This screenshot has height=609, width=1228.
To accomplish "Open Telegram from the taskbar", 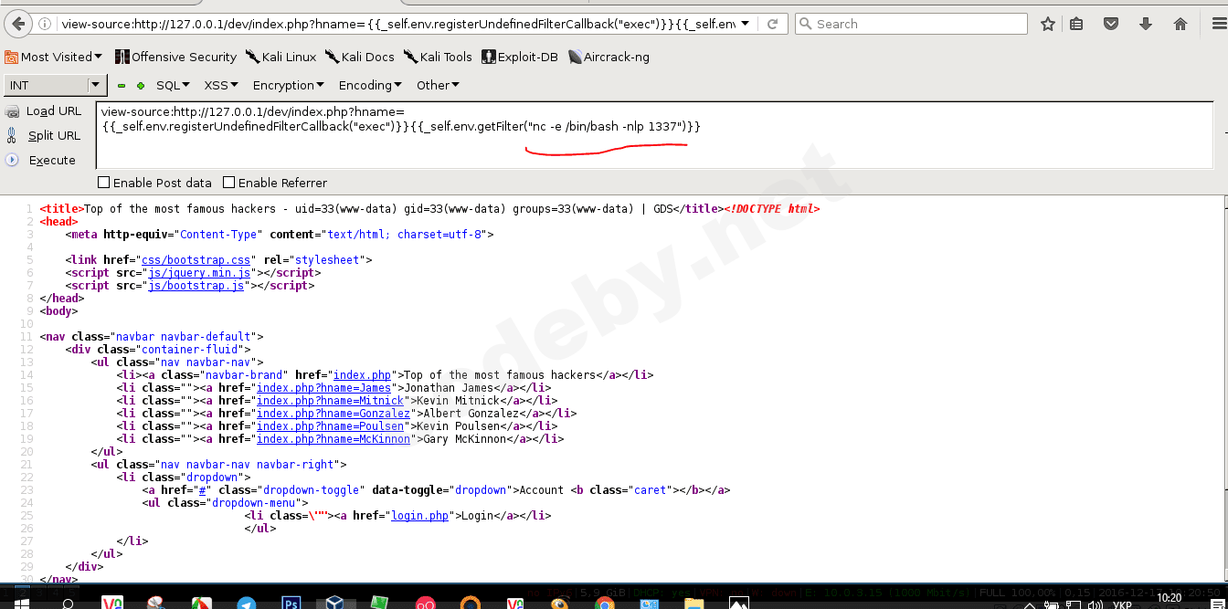I will coord(247,603).
